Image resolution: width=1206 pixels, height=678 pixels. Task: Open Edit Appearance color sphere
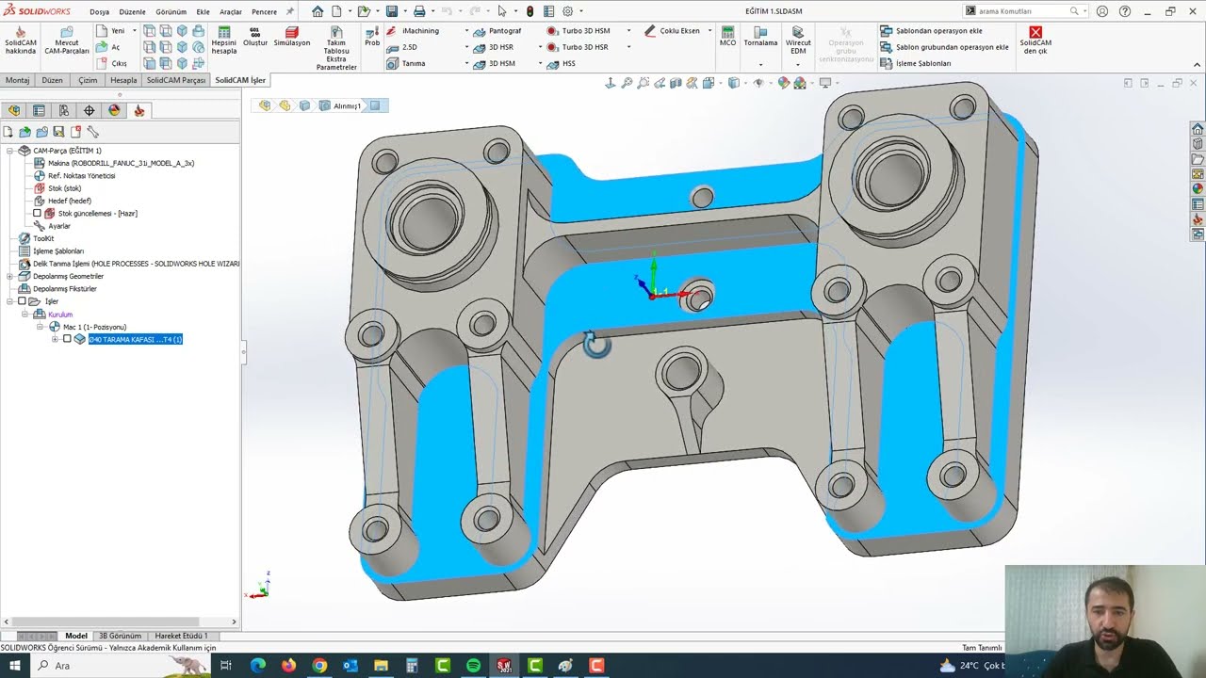coord(784,83)
